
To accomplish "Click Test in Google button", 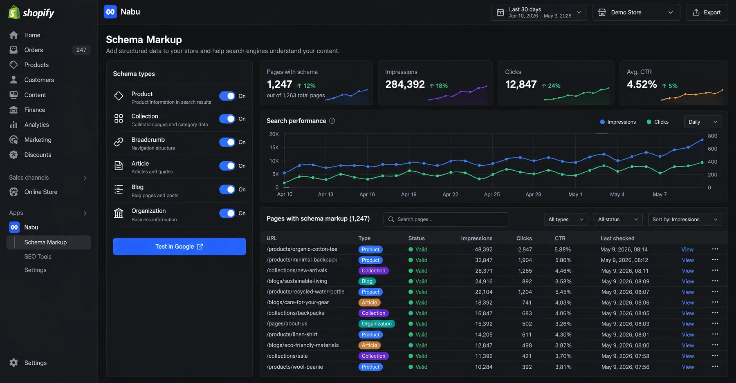I will coord(179,247).
